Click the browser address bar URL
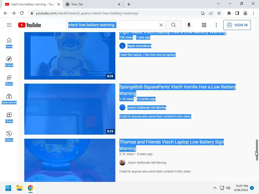This screenshot has height=194, width=259. click(88, 13)
